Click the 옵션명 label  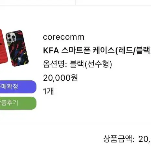click(54, 64)
